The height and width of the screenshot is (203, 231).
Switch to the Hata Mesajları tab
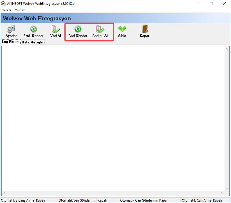pyautogui.click(x=33, y=42)
